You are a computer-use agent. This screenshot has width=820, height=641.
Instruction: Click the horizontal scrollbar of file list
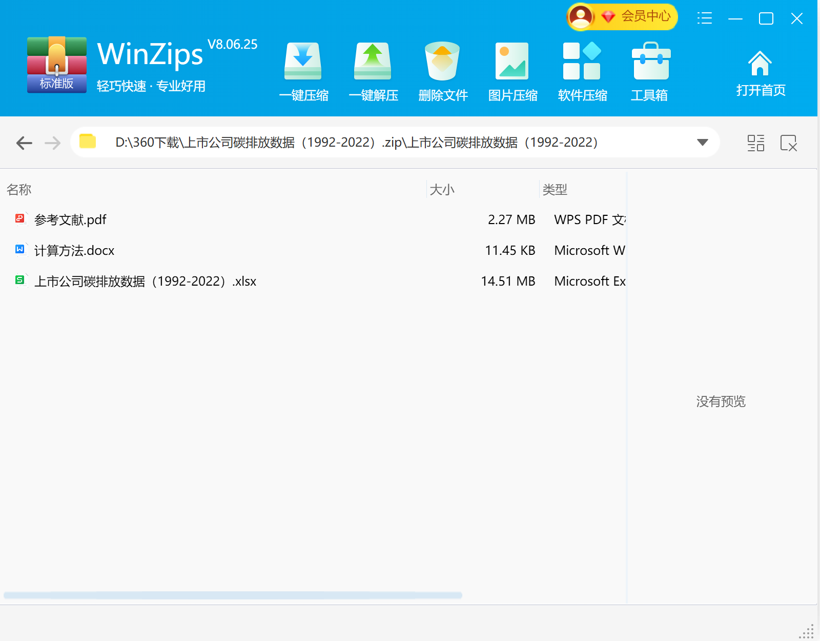(x=233, y=595)
